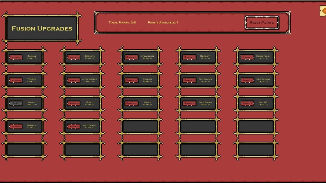326x183 pixels.
Task: Click the Defense Upgrade button
Action: tap(131, 80)
